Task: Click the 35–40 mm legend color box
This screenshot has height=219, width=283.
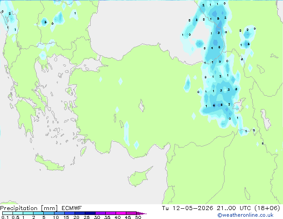Action: pyautogui.click(x=110, y=213)
